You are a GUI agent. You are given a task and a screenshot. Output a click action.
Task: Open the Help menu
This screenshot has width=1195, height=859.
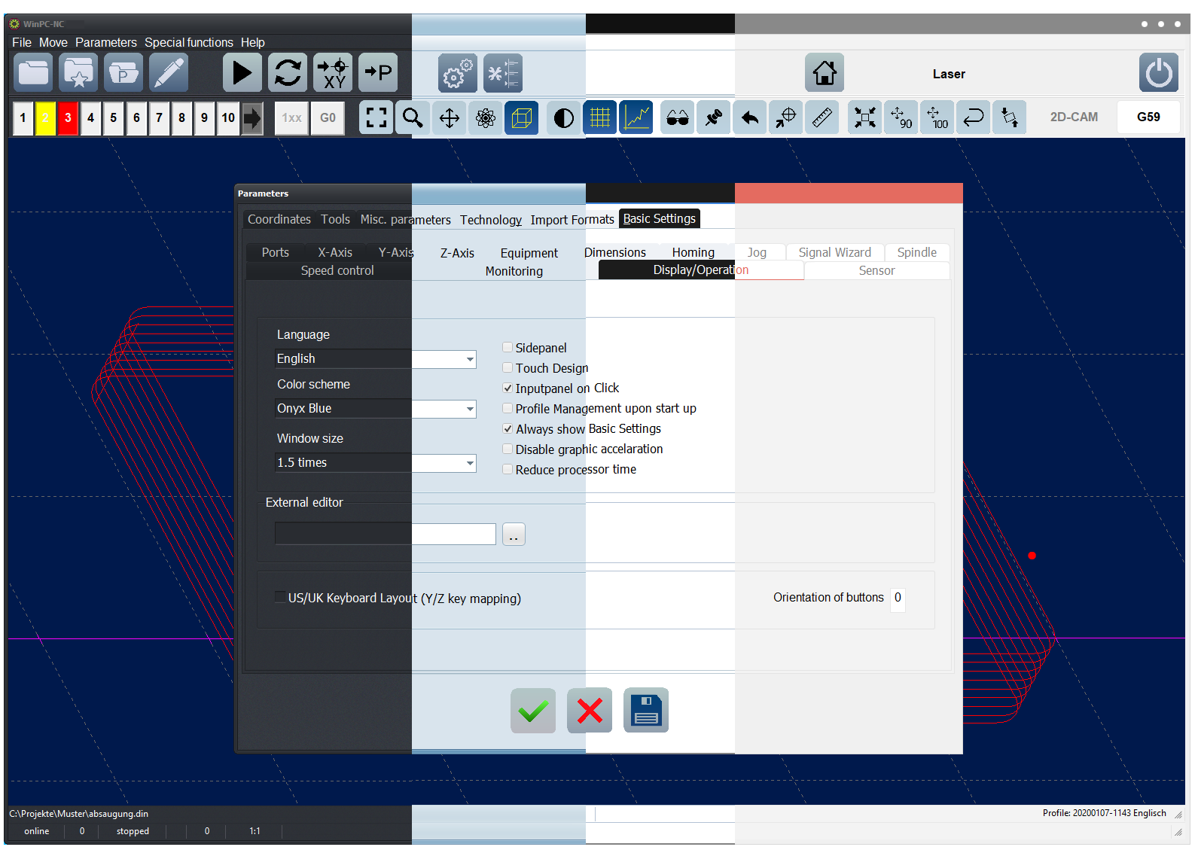click(x=253, y=42)
